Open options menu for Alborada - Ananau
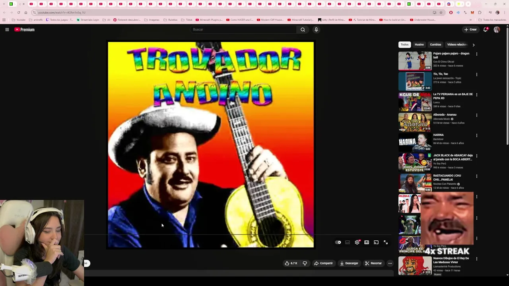 point(476,115)
